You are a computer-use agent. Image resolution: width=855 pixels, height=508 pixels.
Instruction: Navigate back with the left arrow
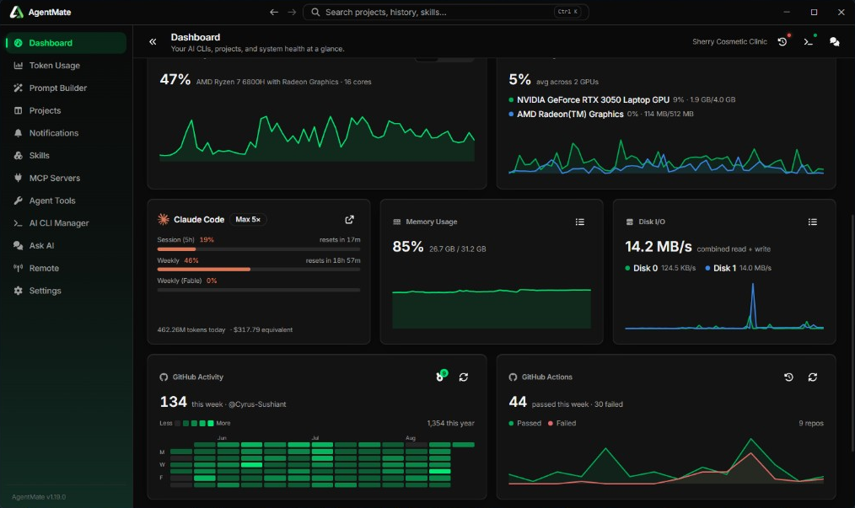274,12
